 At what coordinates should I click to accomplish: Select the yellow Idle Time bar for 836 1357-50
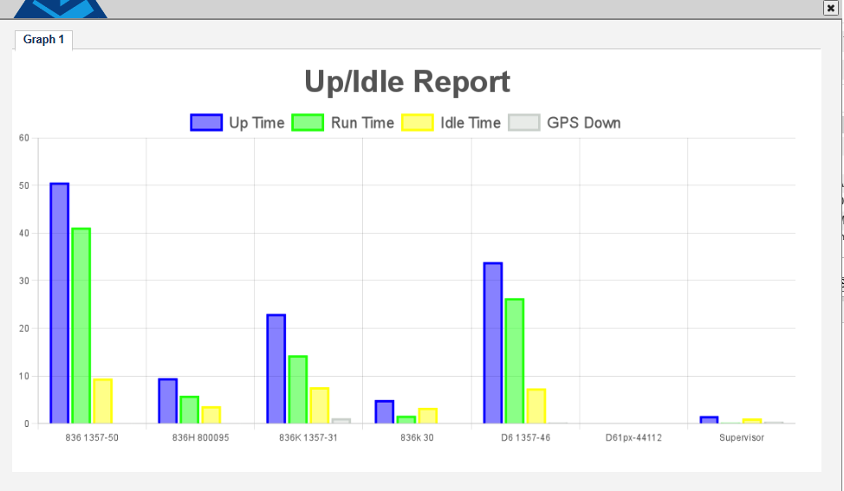pos(103,401)
